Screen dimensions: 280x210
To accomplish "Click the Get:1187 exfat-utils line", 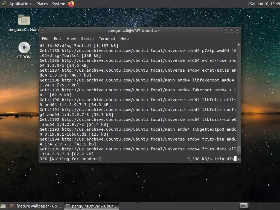I will click(138, 73).
